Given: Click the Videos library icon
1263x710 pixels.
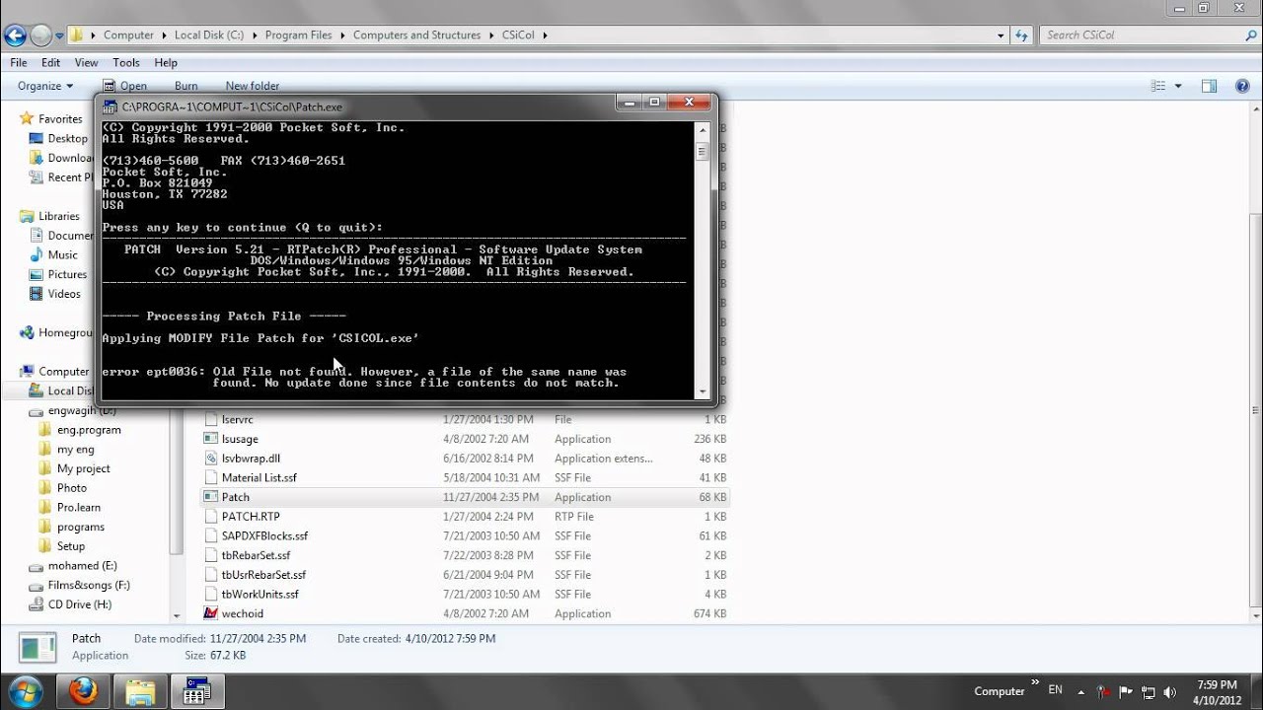Looking at the screenshot, I should (x=37, y=294).
